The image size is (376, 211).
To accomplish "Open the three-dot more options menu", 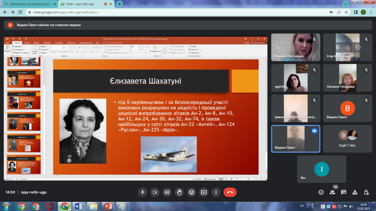I will [216, 192].
